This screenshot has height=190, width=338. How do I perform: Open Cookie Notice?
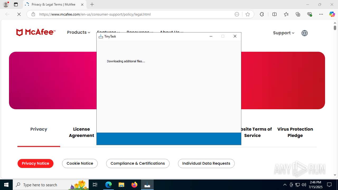[x=80, y=163]
